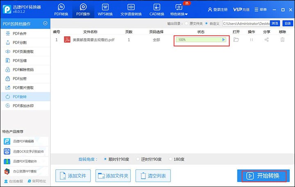Click the pause operation icon
Screen dimensions: 295x187
[x=251, y=40]
